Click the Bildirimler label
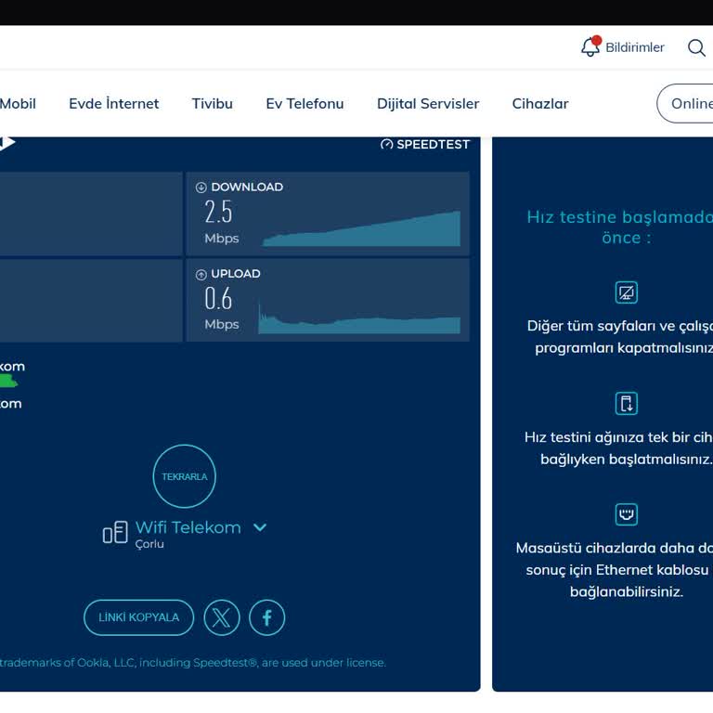The width and height of the screenshot is (713, 713). point(635,47)
